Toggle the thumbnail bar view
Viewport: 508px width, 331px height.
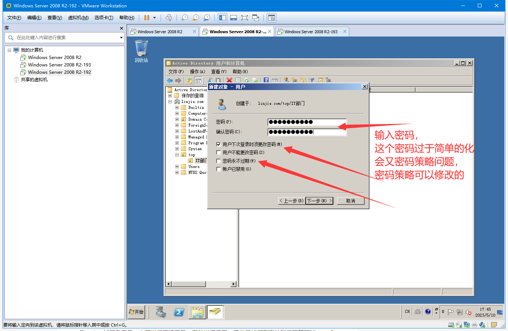pyautogui.click(x=234, y=18)
